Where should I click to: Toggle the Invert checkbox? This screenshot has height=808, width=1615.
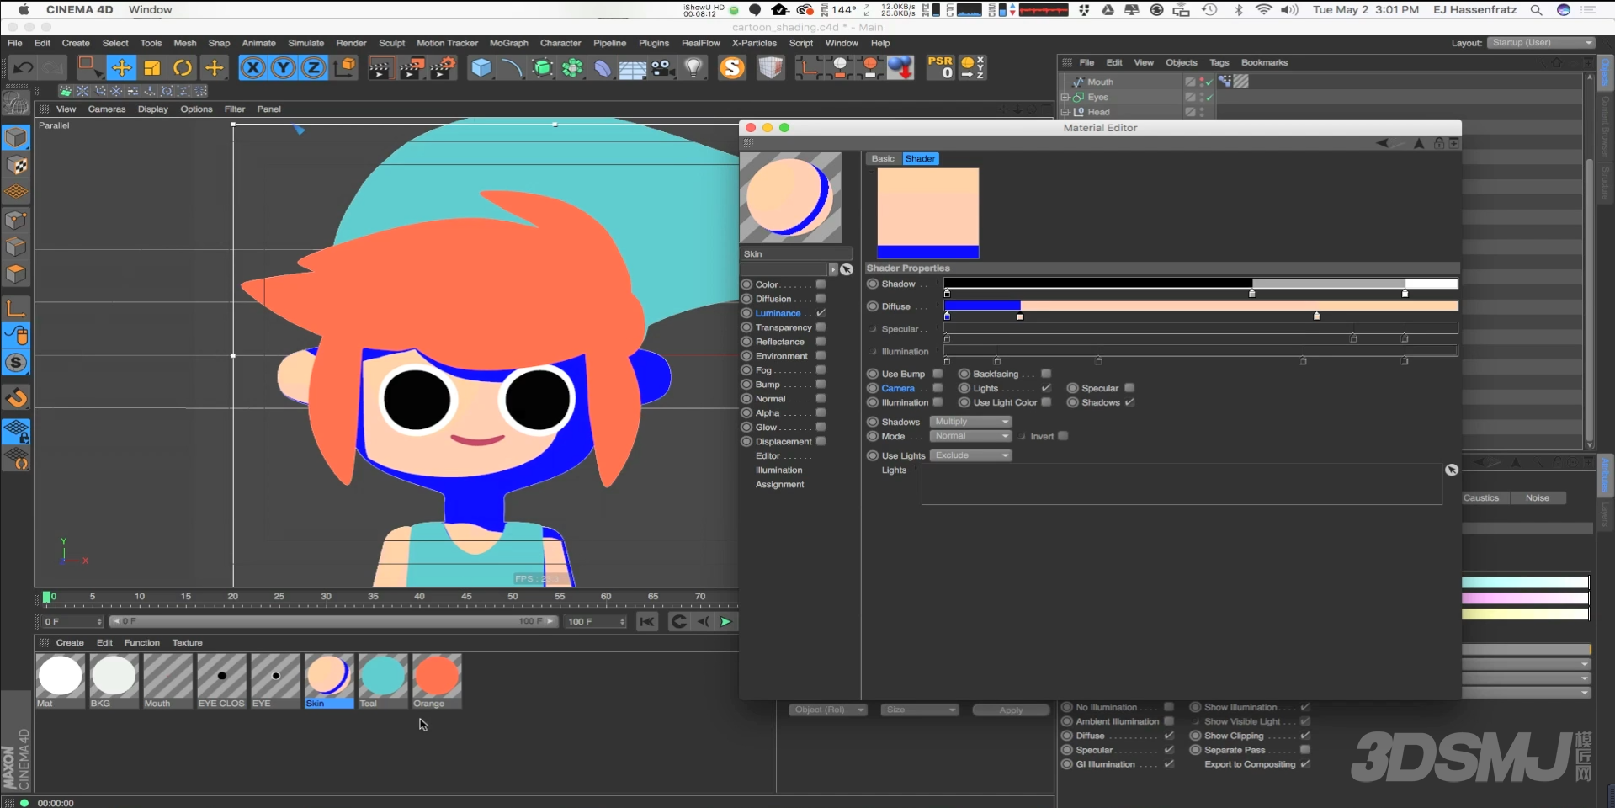pos(1063,436)
